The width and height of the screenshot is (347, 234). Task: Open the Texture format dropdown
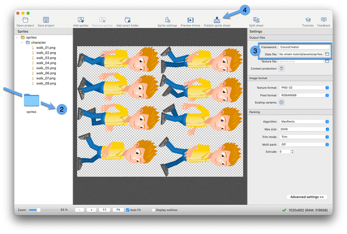[x=304, y=88]
